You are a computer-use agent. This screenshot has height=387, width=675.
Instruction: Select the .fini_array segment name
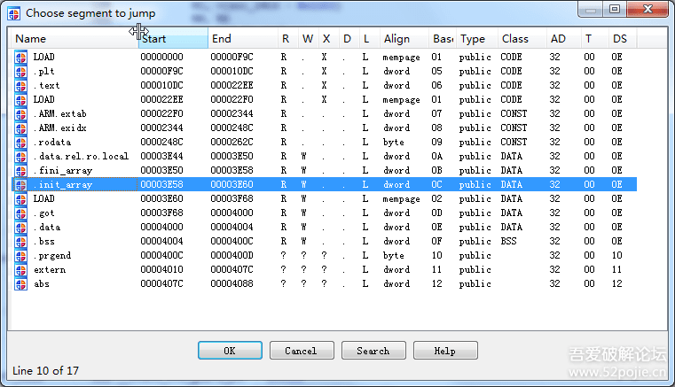click(63, 171)
